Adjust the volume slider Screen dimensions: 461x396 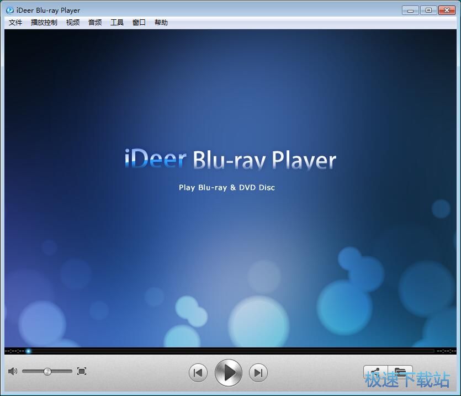point(47,372)
